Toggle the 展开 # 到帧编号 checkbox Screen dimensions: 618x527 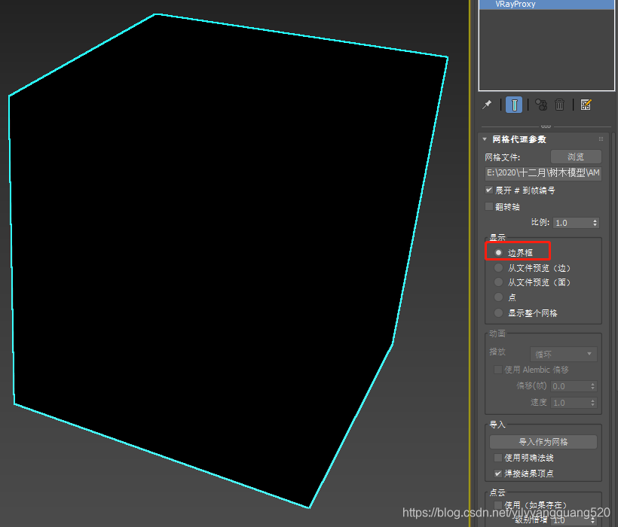point(489,190)
